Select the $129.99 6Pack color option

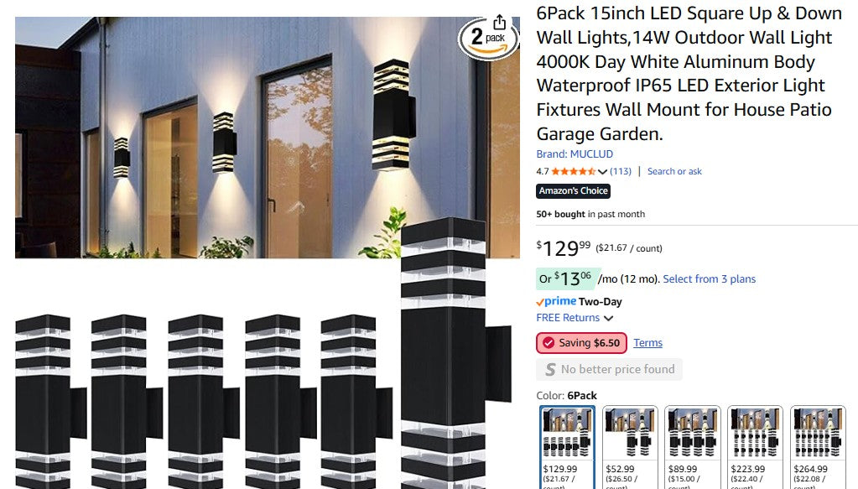tap(568, 447)
